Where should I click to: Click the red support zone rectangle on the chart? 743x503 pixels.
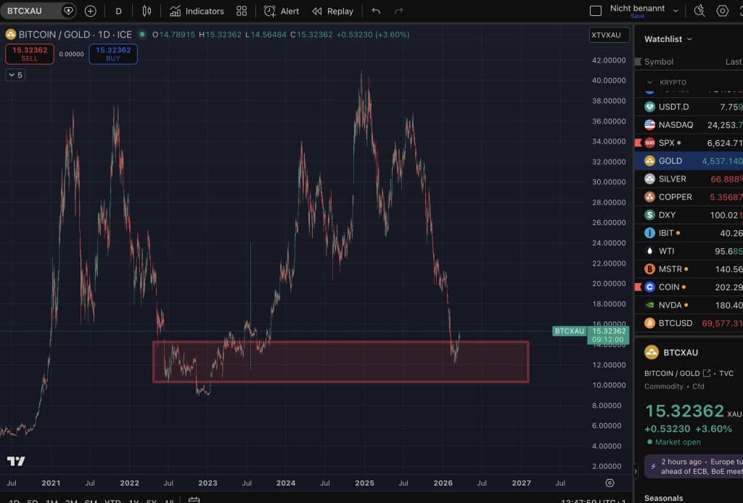tap(341, 361)
